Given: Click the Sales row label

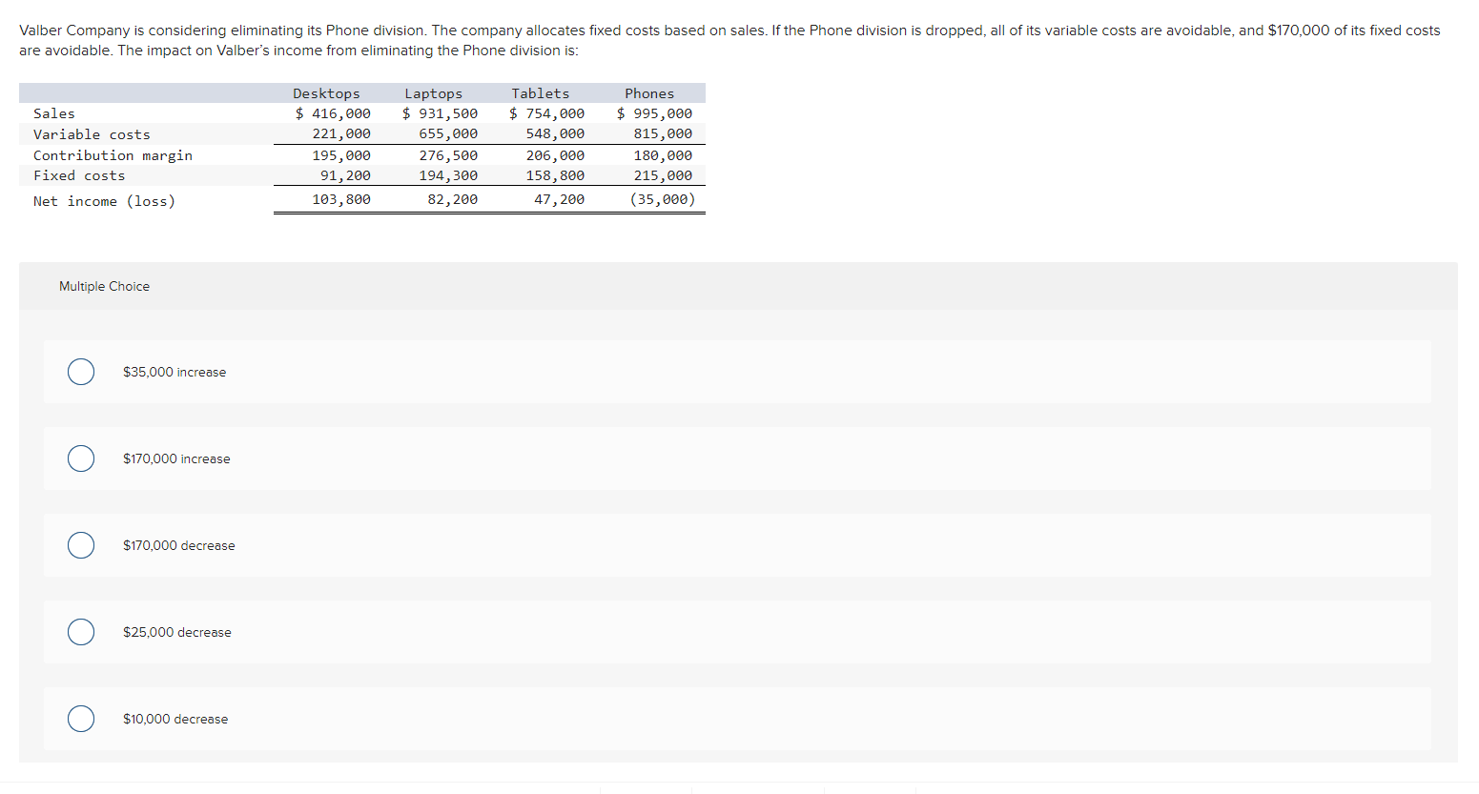Looking at the screenshot, I should (53, 112).
